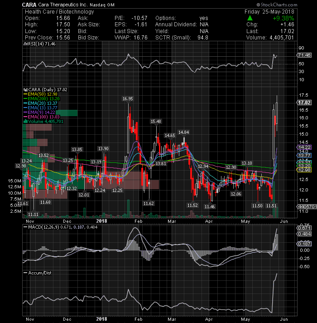Click the EPS value -1.61
This screenshot has width=317, height=323.
(141, 24)
